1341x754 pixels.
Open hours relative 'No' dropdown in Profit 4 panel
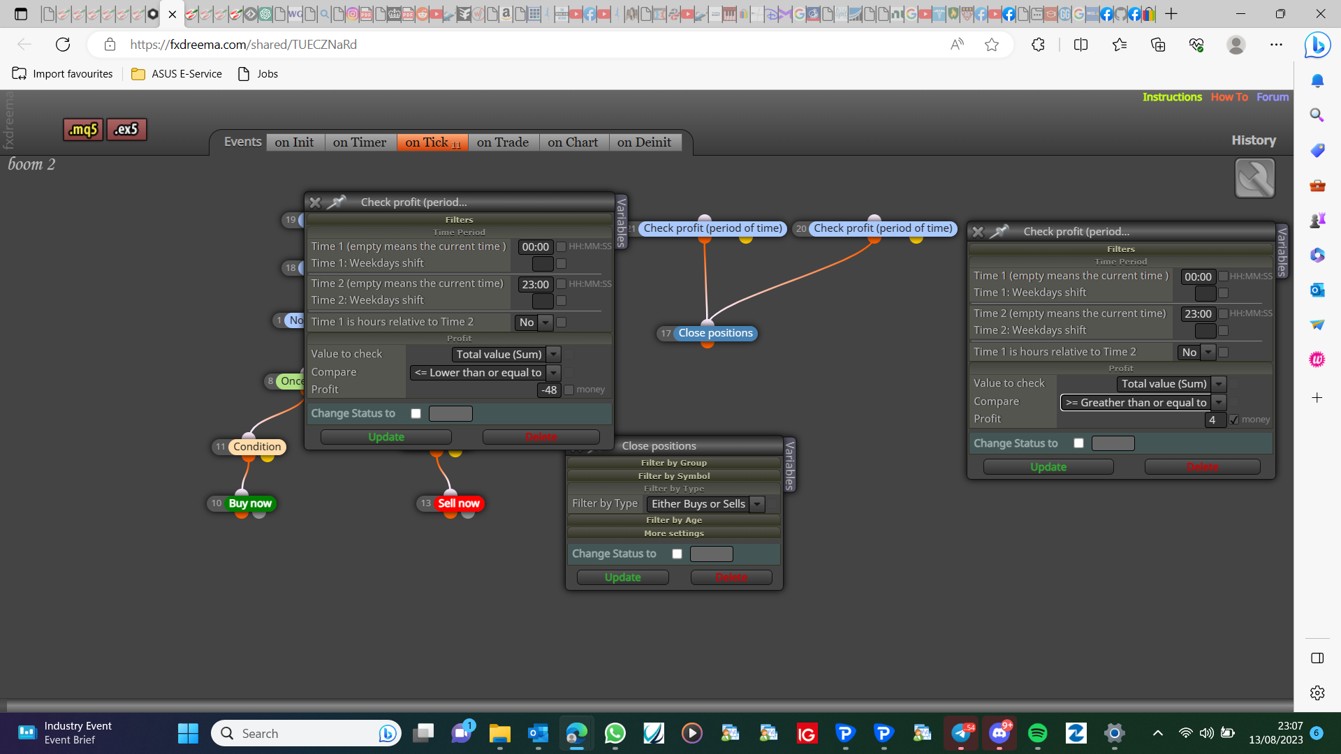click(1196, 353)
